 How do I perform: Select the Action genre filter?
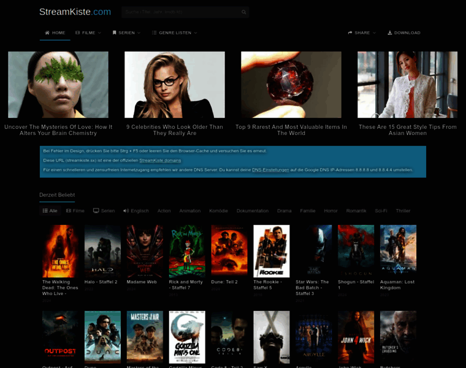[164, 211]
